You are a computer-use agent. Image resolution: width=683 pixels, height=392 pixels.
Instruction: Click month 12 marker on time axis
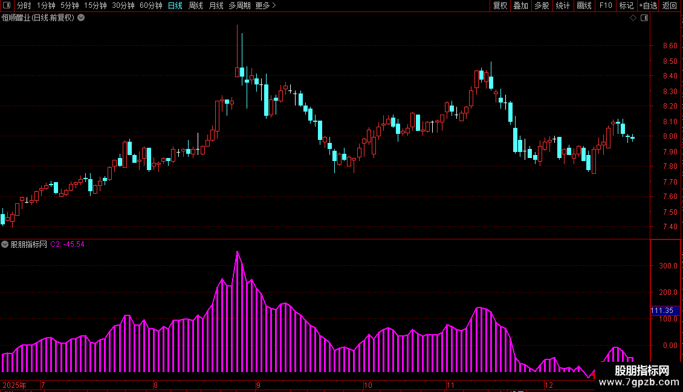point(549,385)
